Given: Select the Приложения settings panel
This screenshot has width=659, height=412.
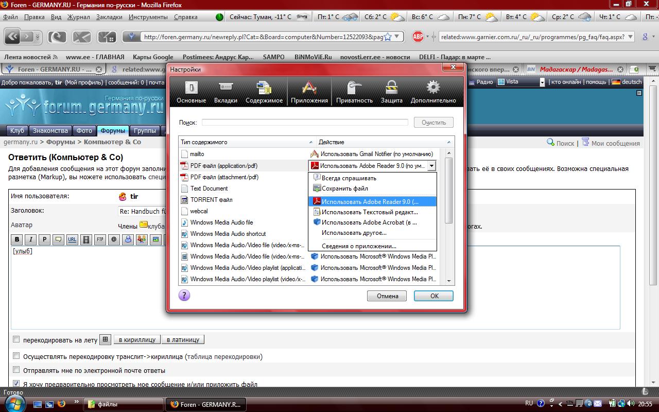Looking at the screenshot, I should [309, 92].
